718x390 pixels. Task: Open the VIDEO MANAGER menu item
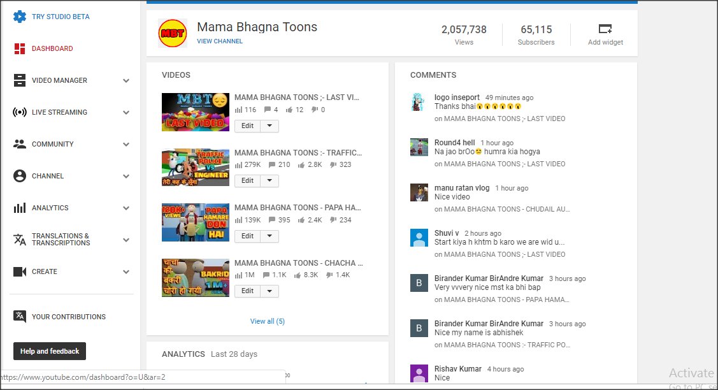pyautogui.click(x=59, y=80)
